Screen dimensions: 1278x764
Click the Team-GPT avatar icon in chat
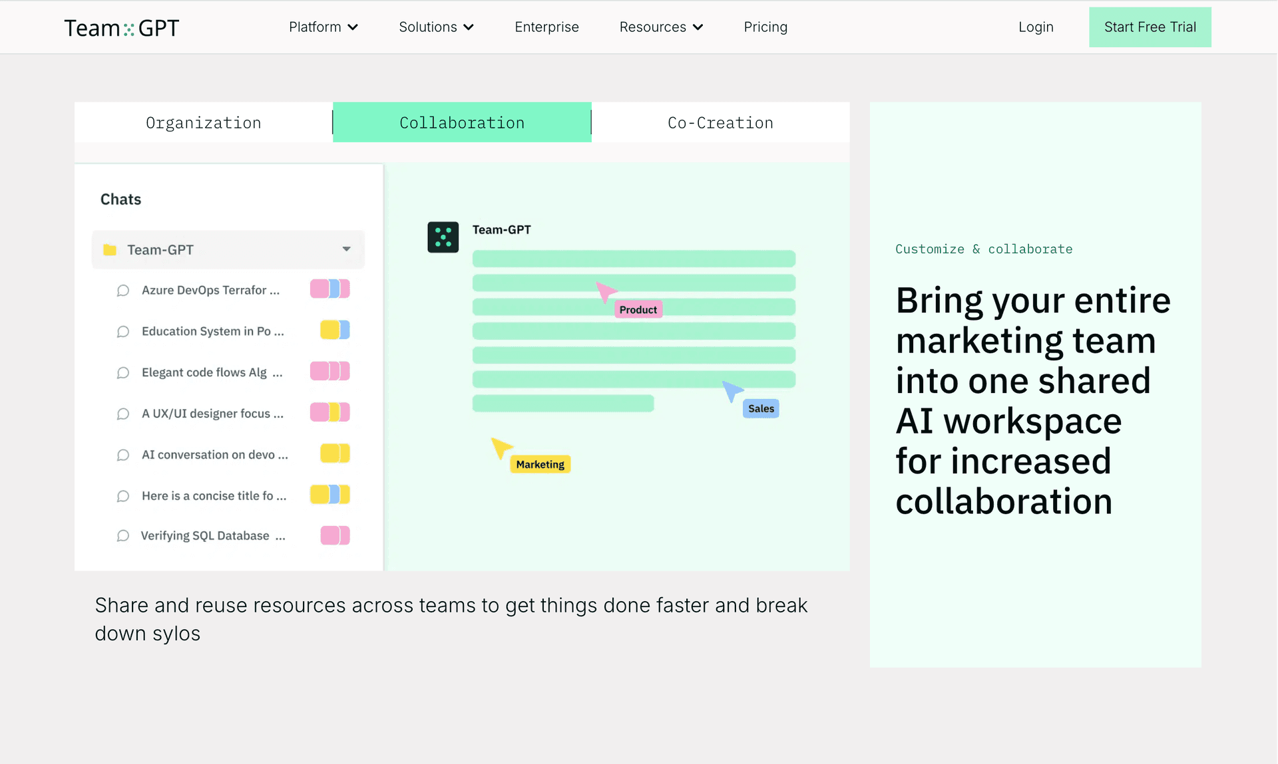pos(443,237)
